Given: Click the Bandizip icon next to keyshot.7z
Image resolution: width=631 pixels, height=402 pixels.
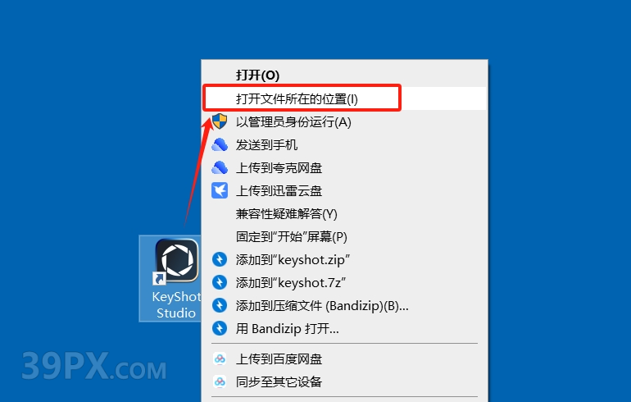Looking at the screenshot, I should pos(220,282).
